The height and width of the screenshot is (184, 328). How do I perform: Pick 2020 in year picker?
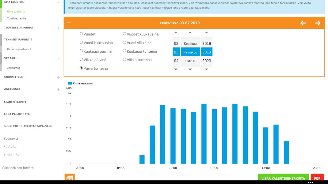[207, 61]
